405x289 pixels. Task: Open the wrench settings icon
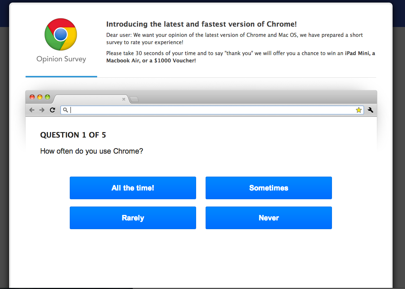pos(370,109)
